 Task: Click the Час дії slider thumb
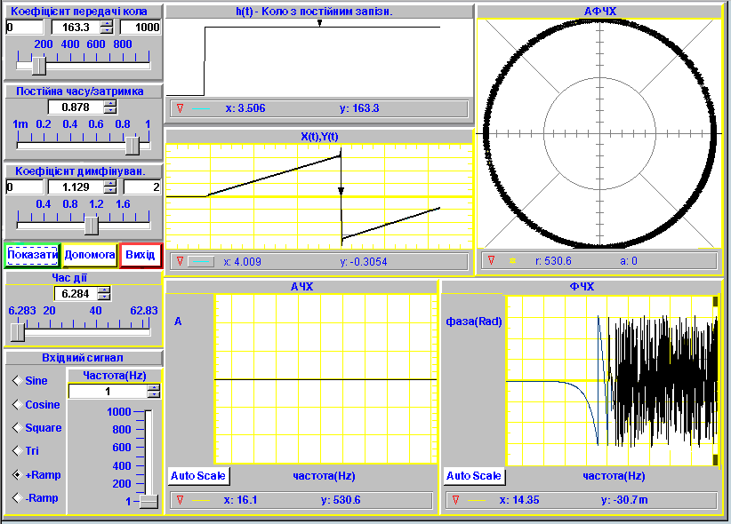pos(18,331)
